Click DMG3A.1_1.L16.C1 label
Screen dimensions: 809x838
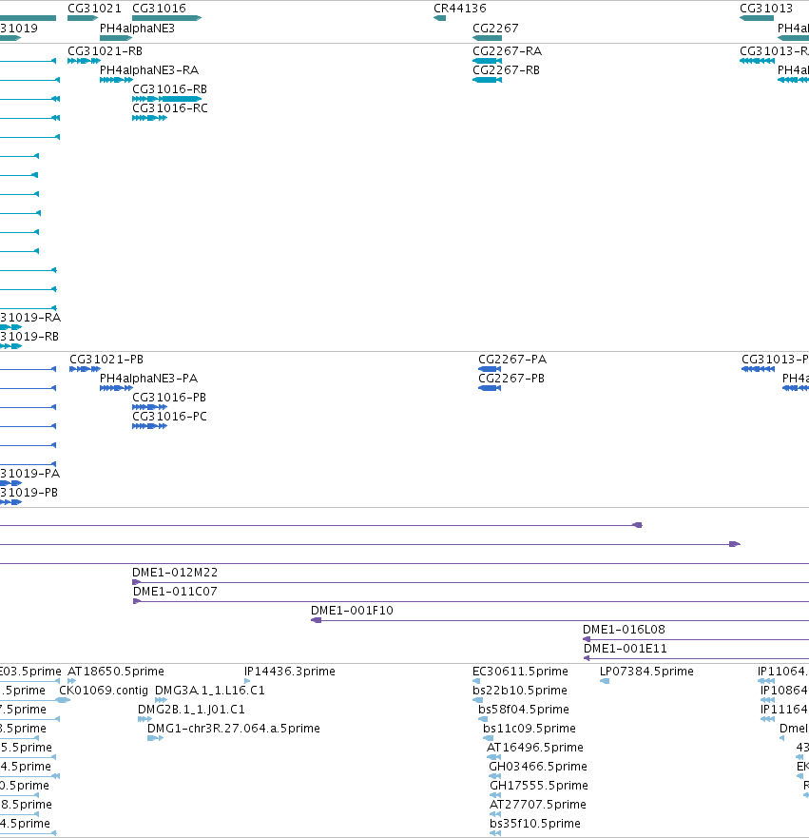tap(210, 691)
